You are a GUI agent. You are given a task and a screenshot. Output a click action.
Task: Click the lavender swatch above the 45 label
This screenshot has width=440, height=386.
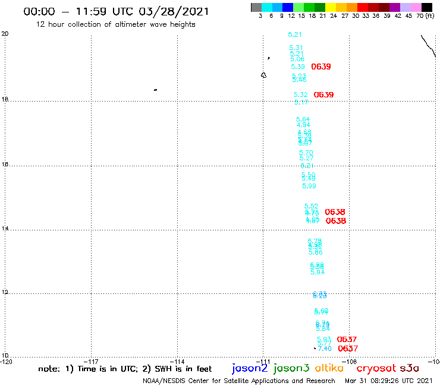click(x=405, y=7)
